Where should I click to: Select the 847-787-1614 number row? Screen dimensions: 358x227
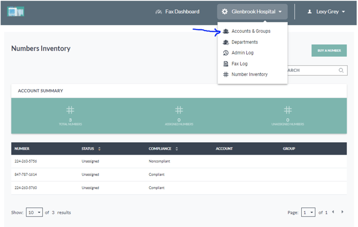(x=26, y=174)
